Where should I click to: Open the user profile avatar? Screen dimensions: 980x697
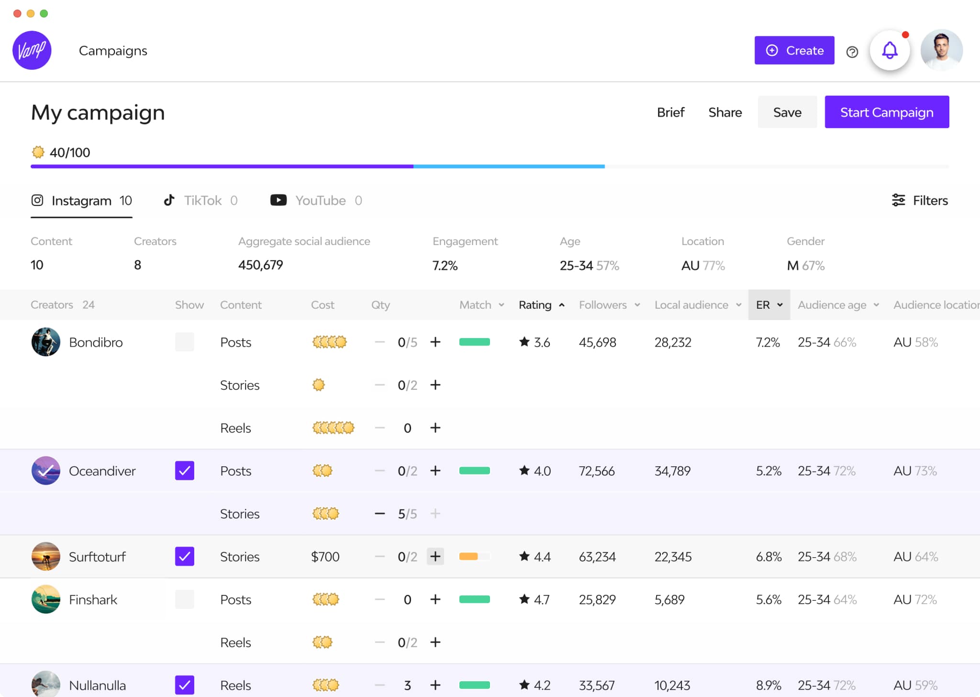pyautogui.click(x=941, y=50)
